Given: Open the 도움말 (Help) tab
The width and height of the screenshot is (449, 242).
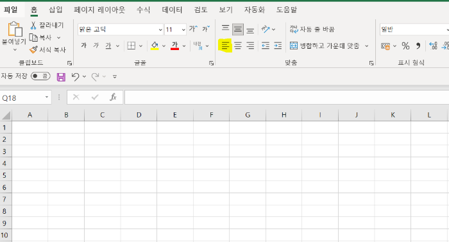Looking at the screenshot, I should pos(286,10).
